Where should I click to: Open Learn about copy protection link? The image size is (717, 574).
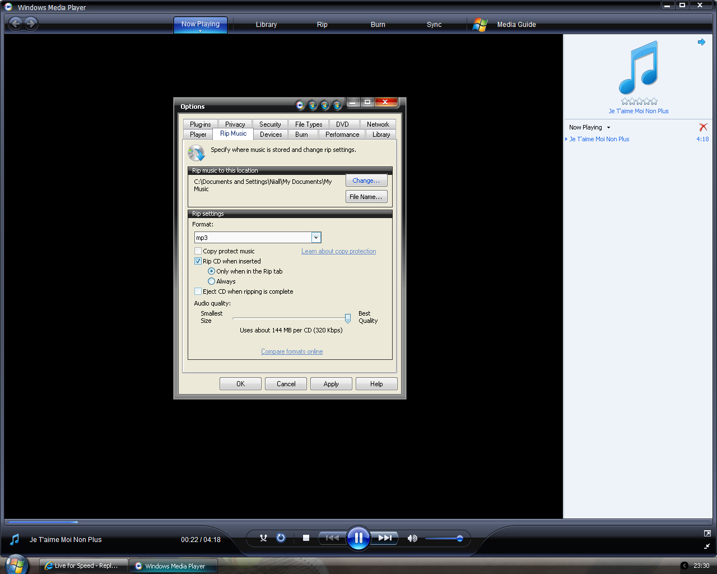point(339,251)
